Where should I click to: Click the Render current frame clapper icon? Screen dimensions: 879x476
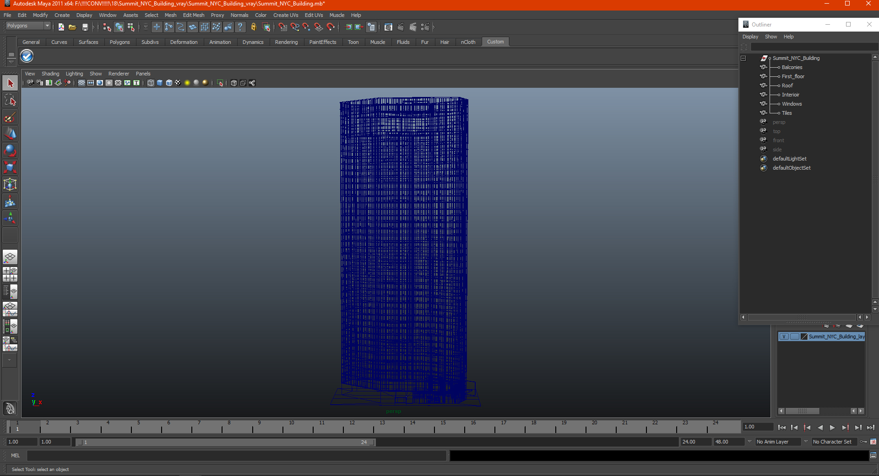pos(401,27)
